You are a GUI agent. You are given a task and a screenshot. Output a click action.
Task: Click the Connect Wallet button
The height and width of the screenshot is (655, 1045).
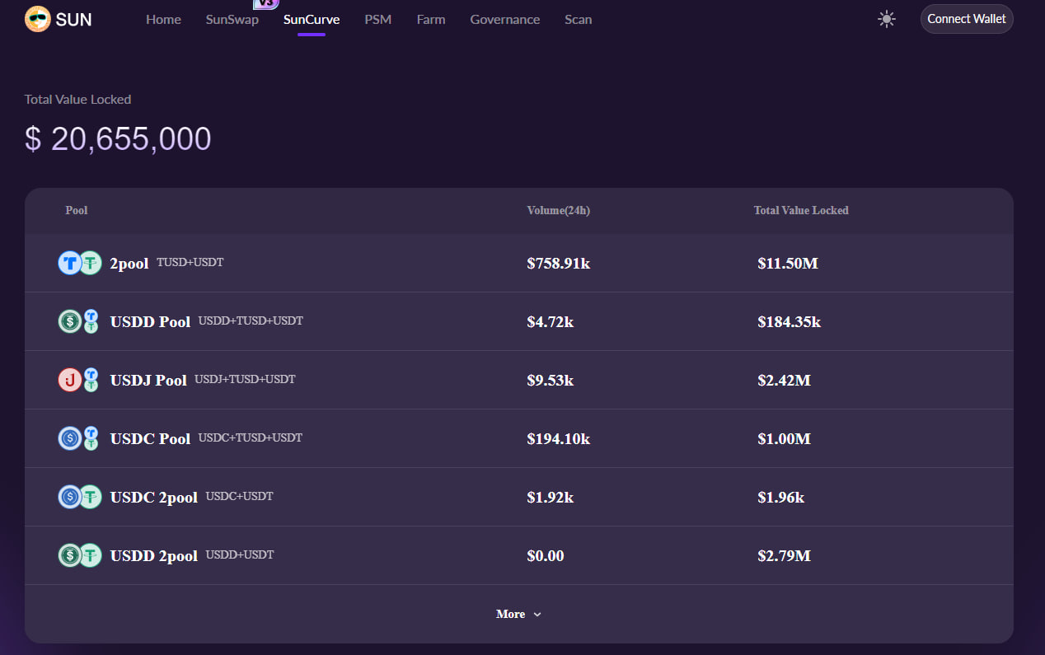[967, 19]
